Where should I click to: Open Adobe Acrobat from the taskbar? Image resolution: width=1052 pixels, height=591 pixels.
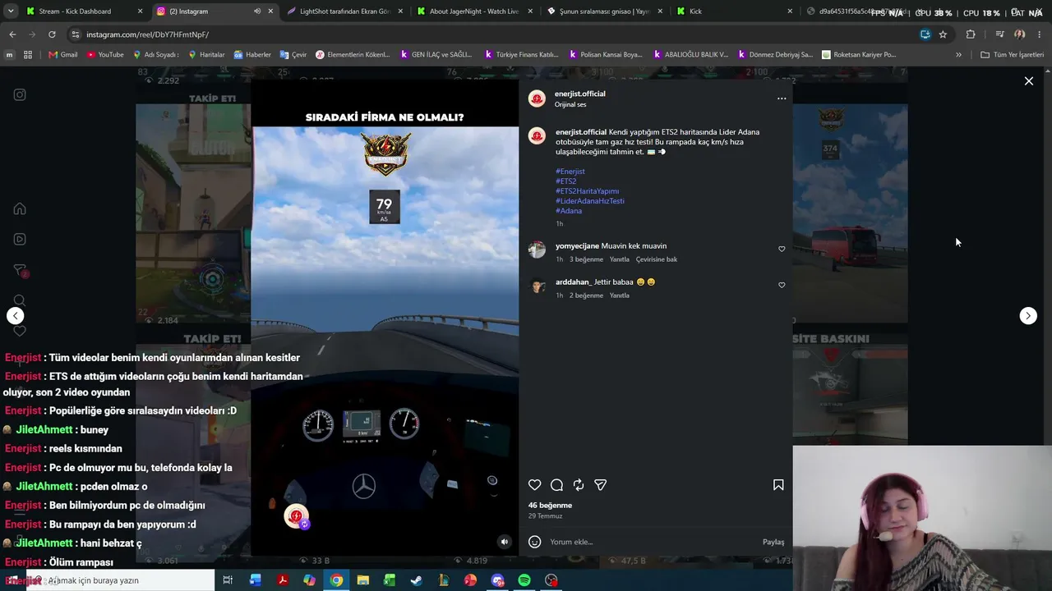[x=282, y=580]
